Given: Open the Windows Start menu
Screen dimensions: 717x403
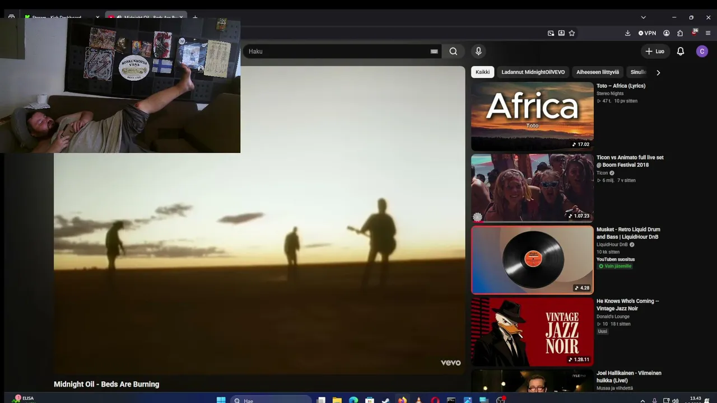Looking at the screenshot, I should [221, 400].
